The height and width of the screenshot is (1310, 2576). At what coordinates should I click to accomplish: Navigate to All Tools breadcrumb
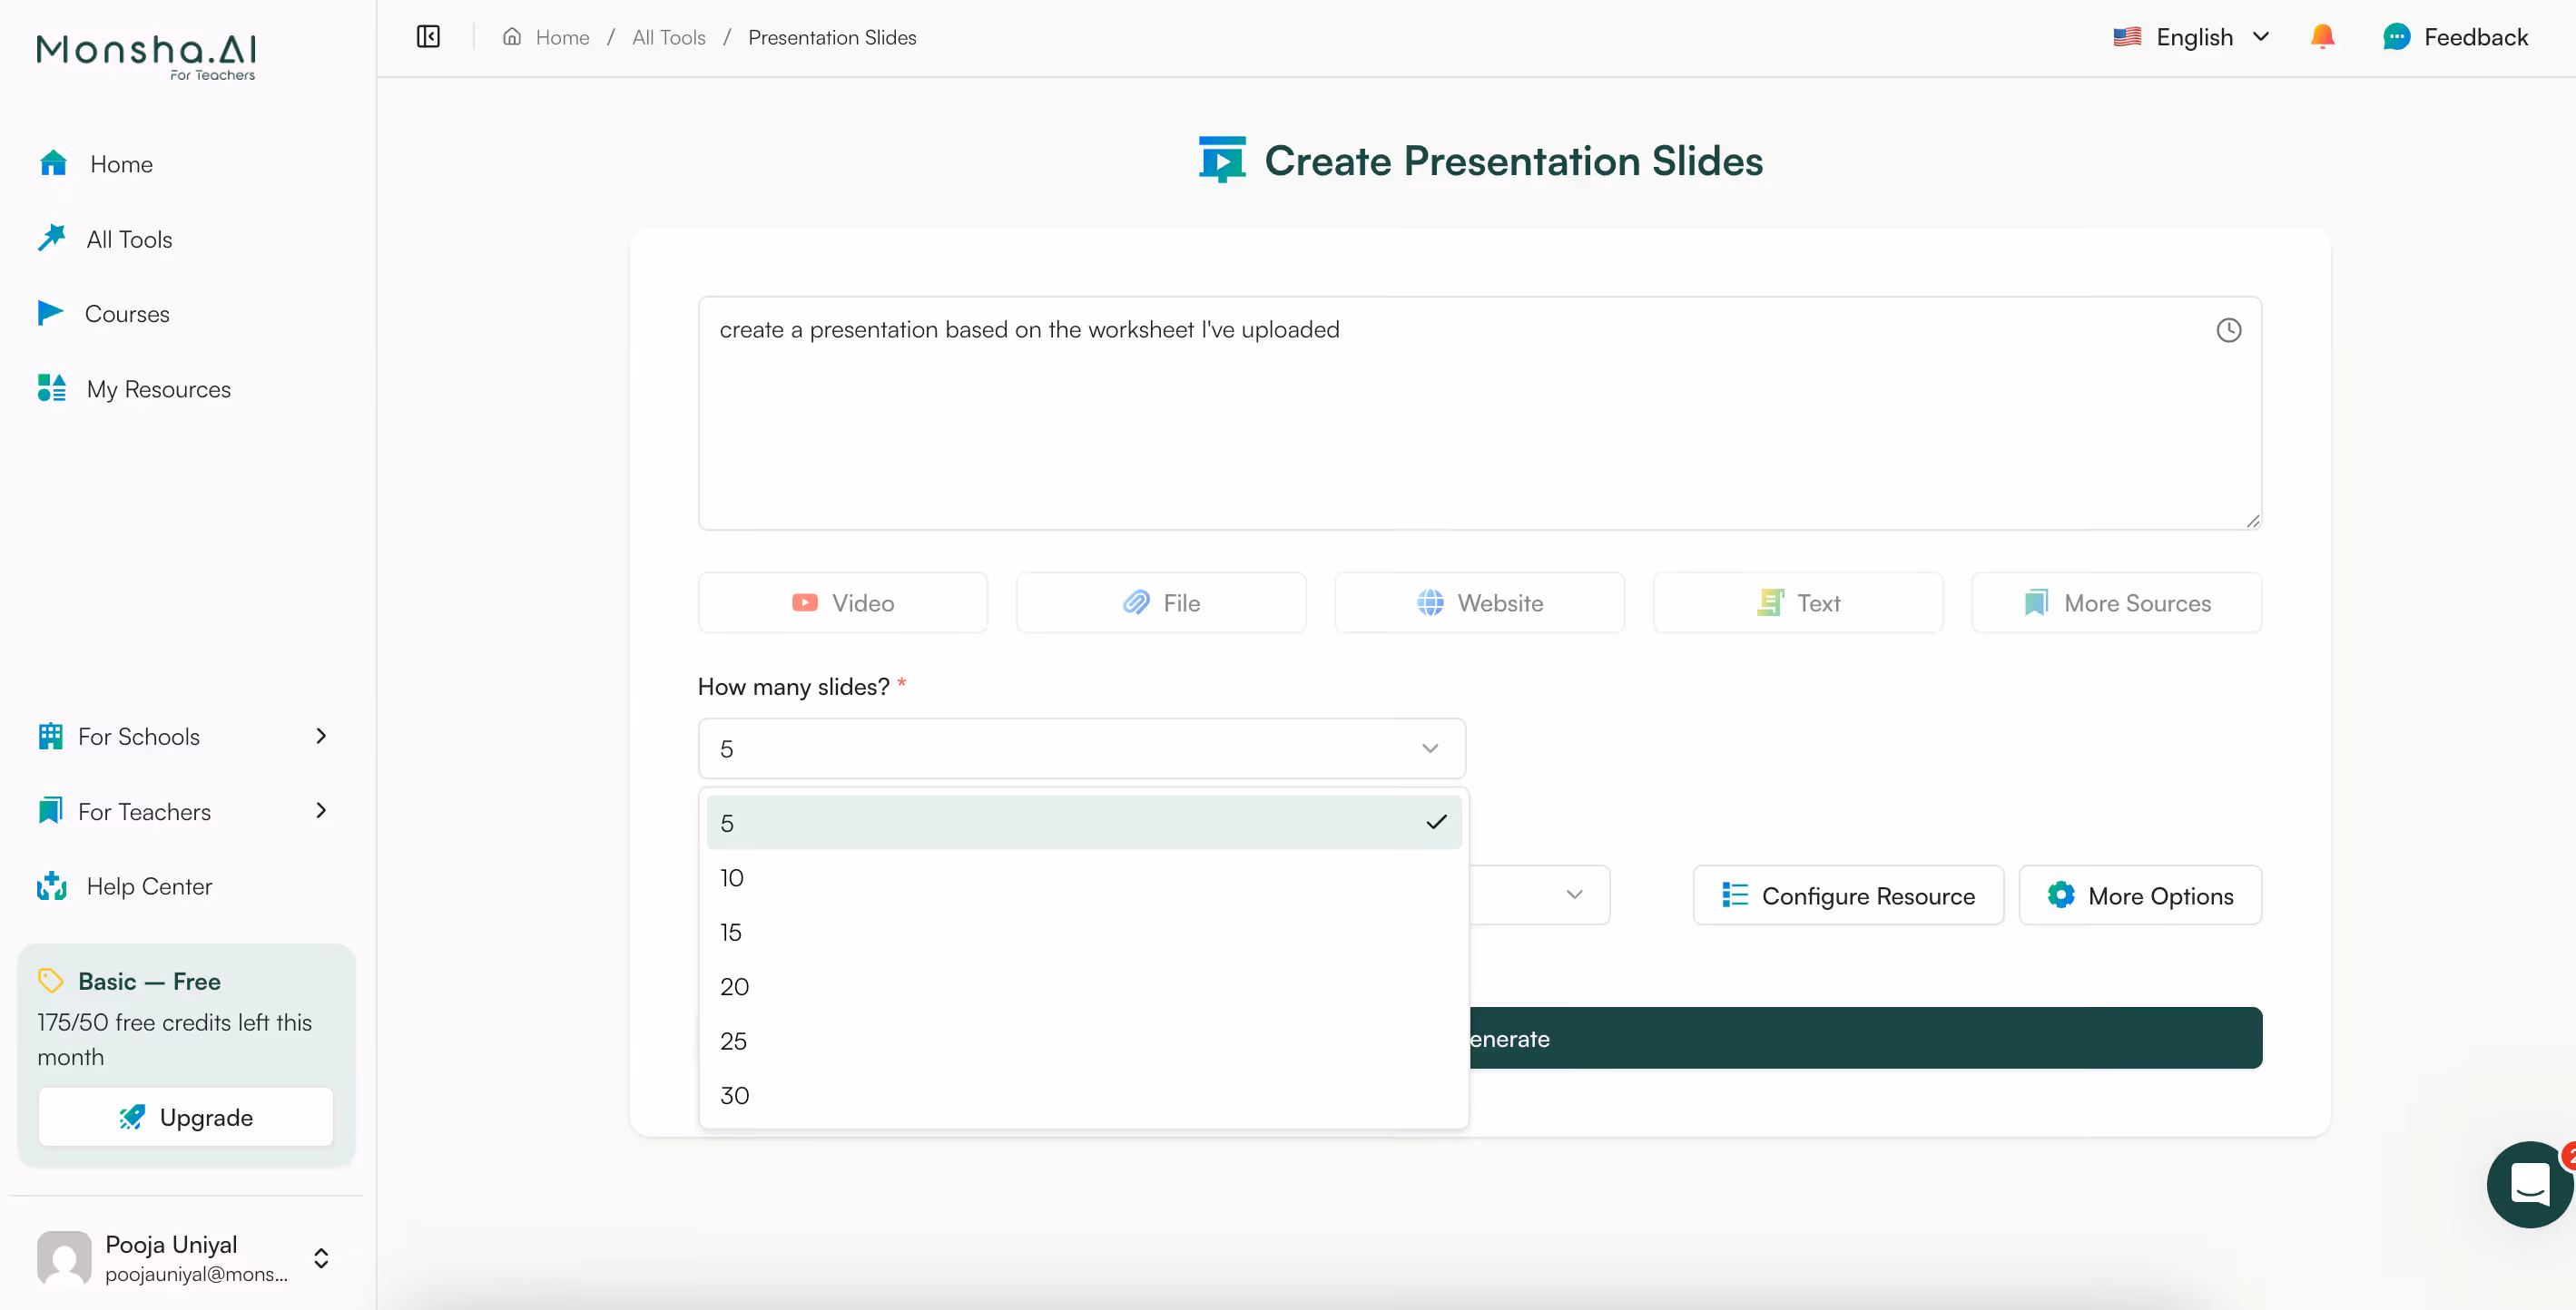pos(668,37)
